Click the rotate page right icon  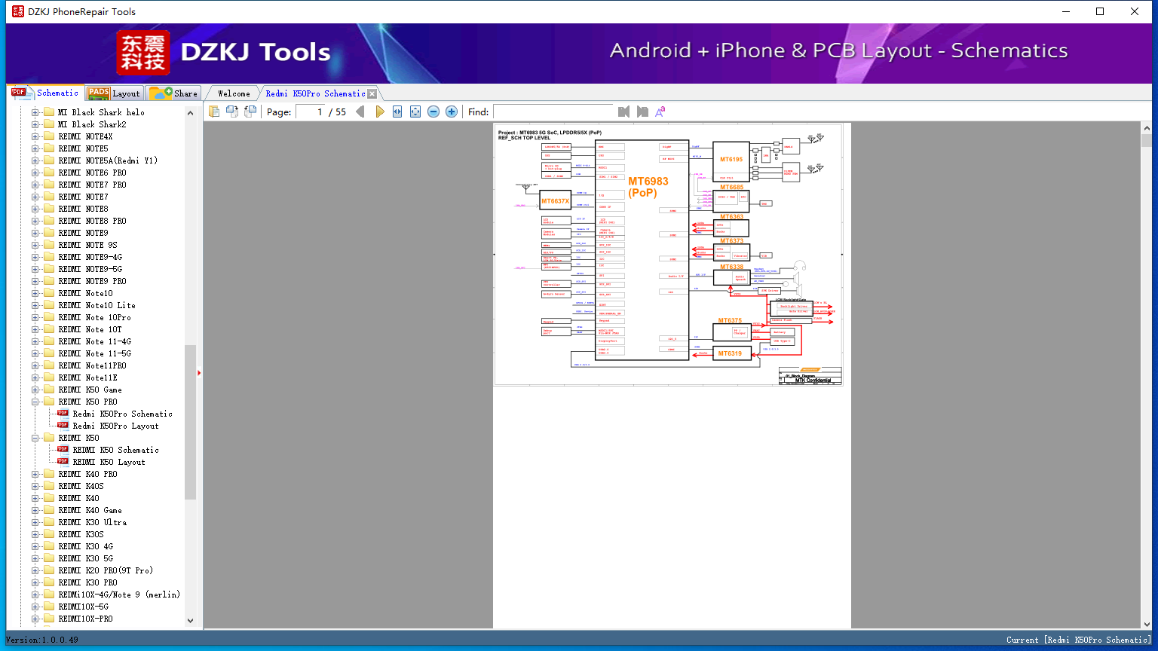(250, 112)
